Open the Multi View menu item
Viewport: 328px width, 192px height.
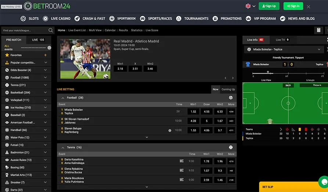pyautogui.click(x=95, y=30)
